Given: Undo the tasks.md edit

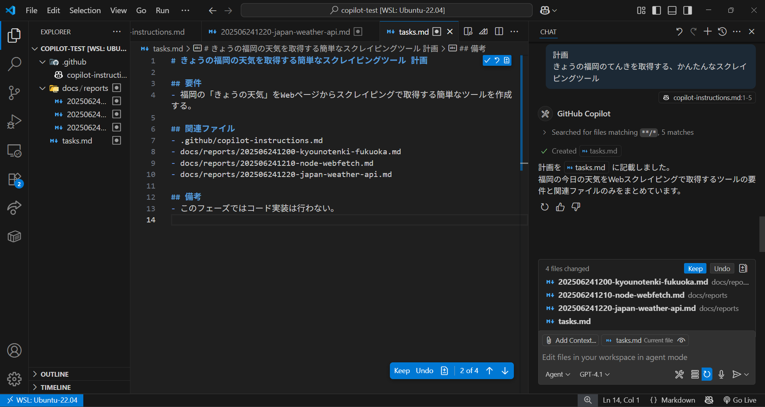Looking at the screenshot, I should click(x=424, y=370).
